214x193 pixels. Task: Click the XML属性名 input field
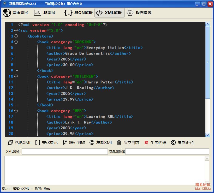pyautogui.click(x=167, y=152)
